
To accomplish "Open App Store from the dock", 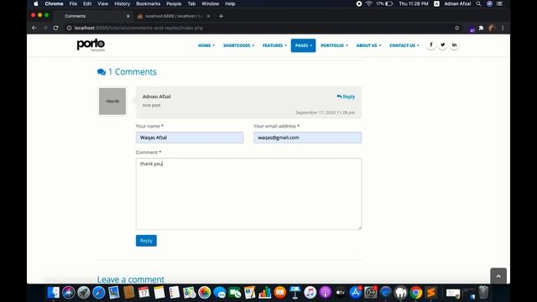I will (356, 293).
